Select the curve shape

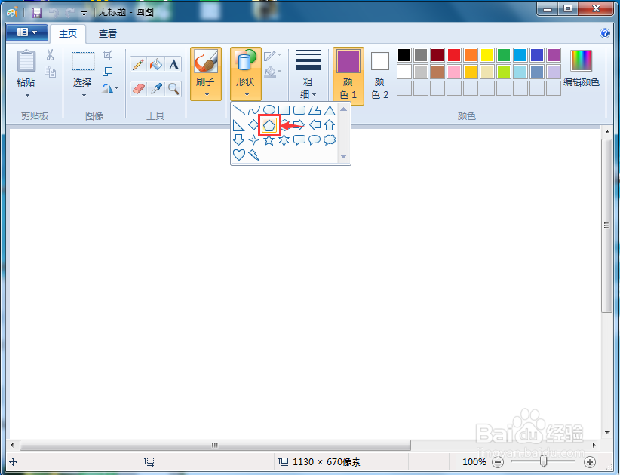[x=254, y=110]
